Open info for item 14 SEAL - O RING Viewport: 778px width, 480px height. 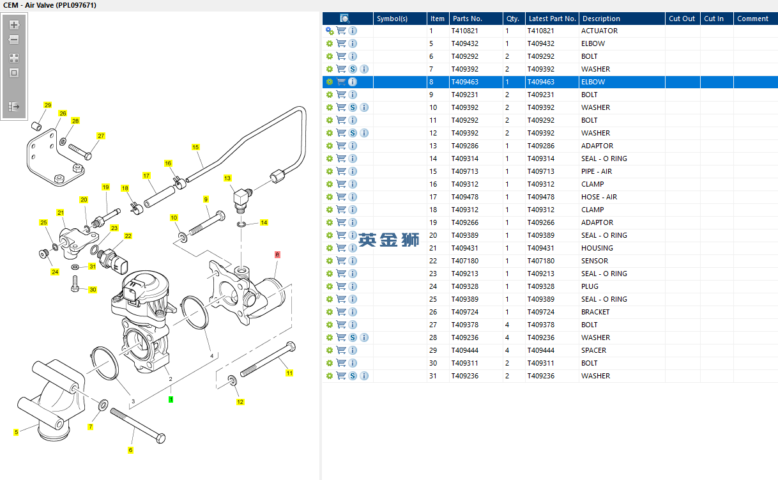pyautogui.click(x=353, y=159)
